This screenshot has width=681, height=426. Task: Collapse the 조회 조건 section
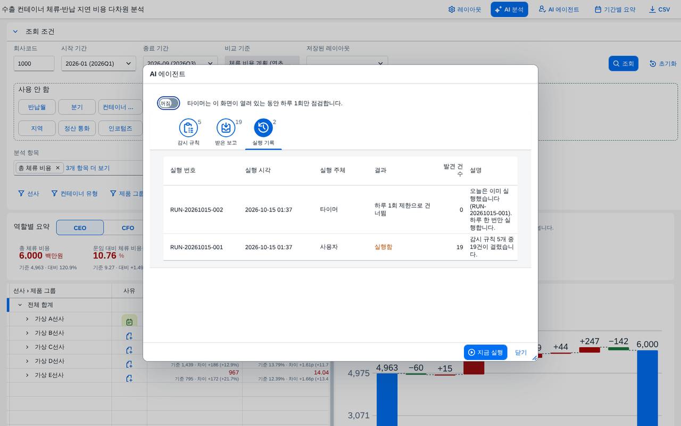click(x=15, y=31)
